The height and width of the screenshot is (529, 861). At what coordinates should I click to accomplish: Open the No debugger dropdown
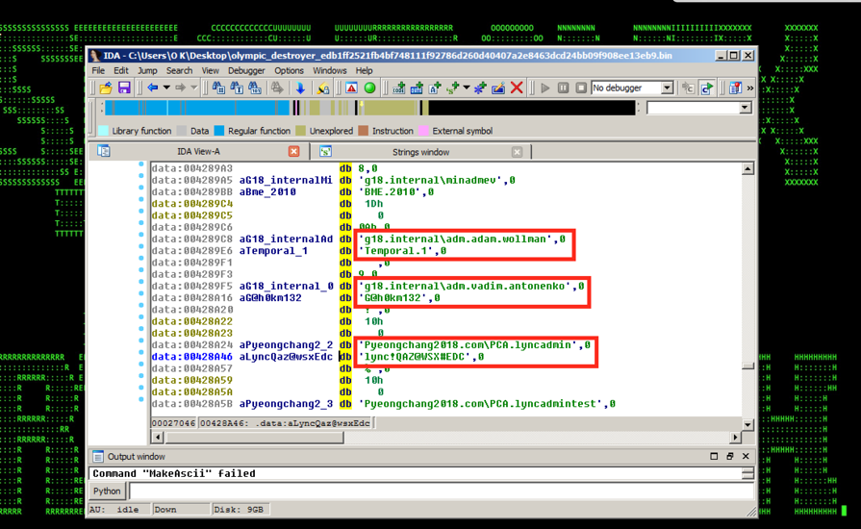tap(667, 88)
